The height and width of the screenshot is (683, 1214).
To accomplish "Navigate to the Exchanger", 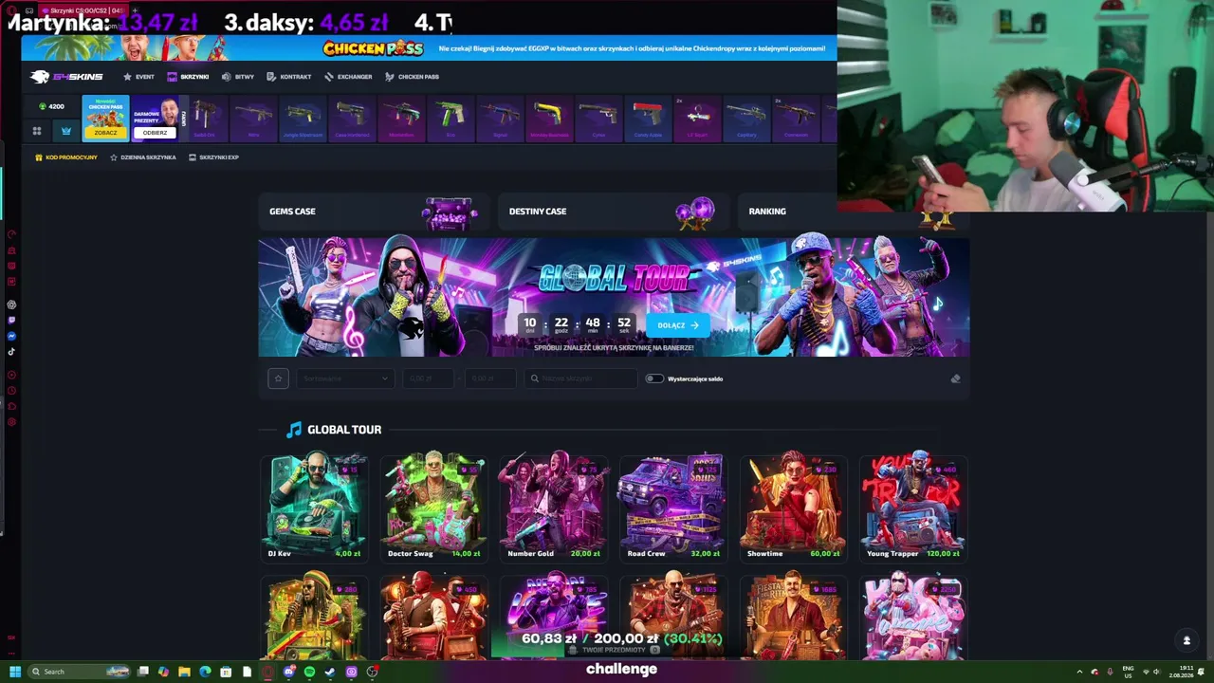I will click(x=348, y=77).
